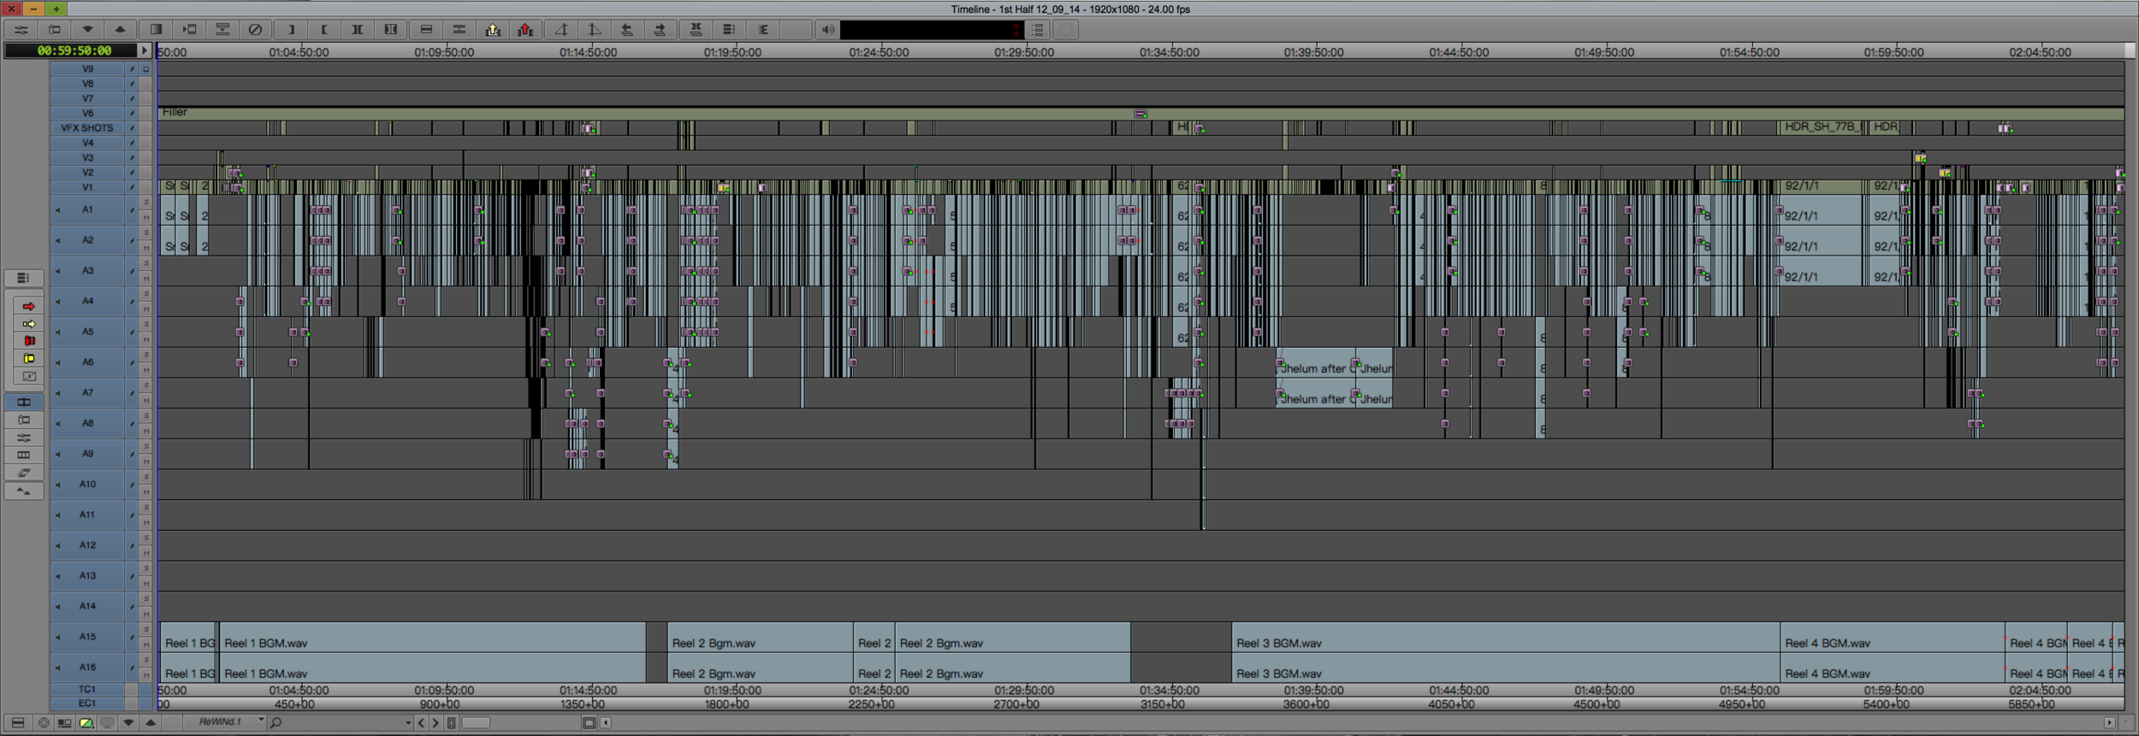Click the three-frame filmstrip icon in left palette

pos(24,455)
